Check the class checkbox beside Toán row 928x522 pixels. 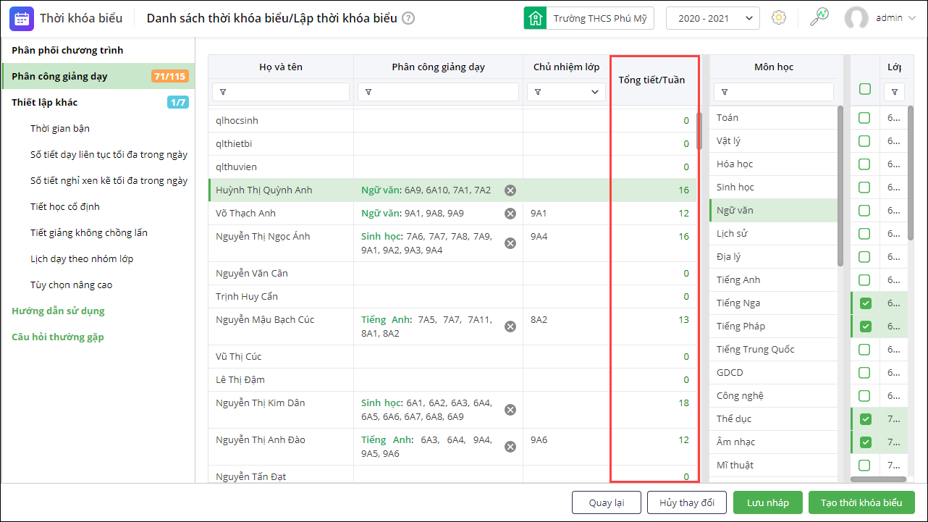[x=865, y=118]
